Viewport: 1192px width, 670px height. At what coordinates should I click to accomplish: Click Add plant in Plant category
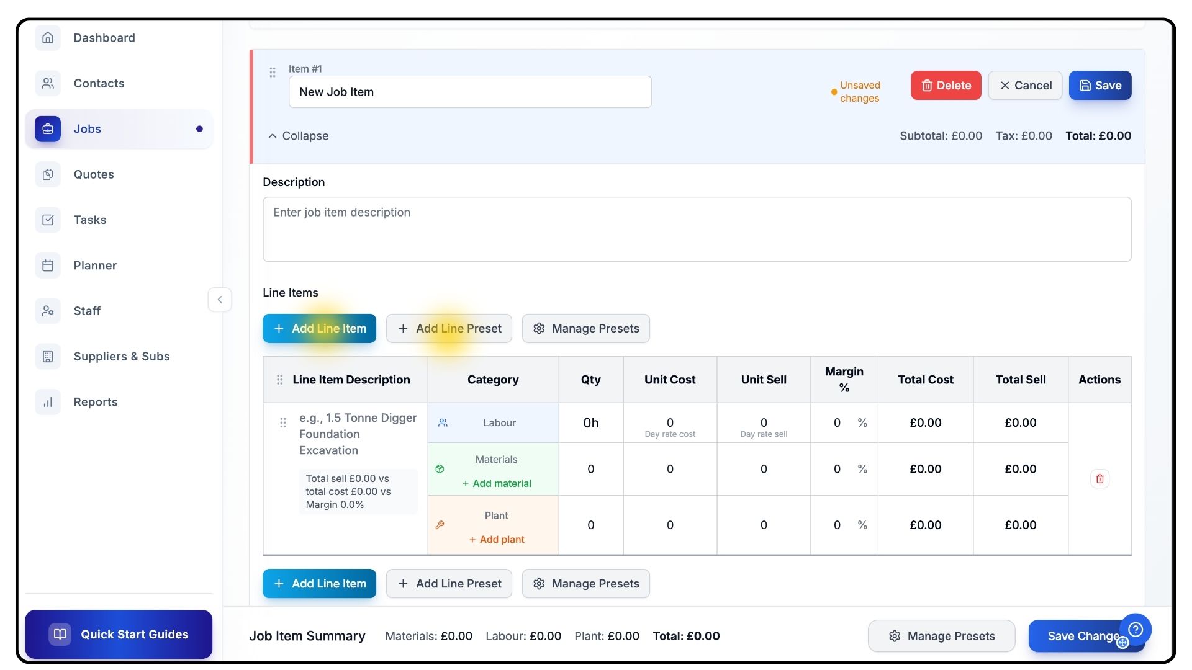coord(497,540)
